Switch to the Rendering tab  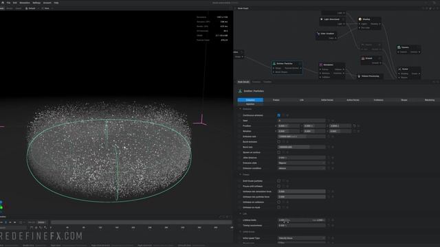429,100
